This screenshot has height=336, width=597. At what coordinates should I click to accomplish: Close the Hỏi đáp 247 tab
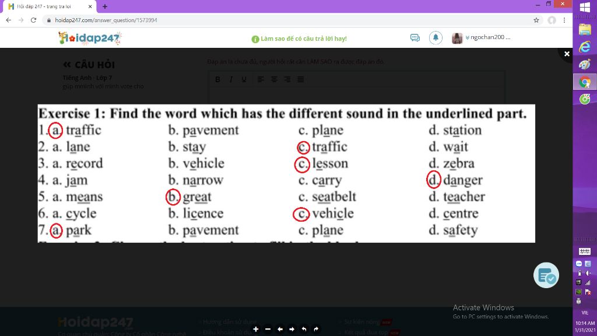coord(90,6)
